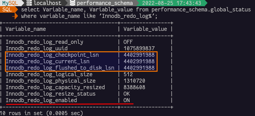
Task: Click the Innodb_redo_log_uuid value 1075899837
Action: [x=139, y=48]
